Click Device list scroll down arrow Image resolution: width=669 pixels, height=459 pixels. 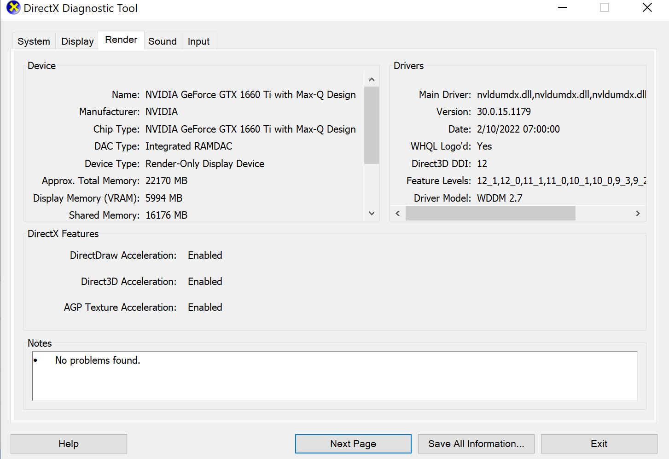372,213
